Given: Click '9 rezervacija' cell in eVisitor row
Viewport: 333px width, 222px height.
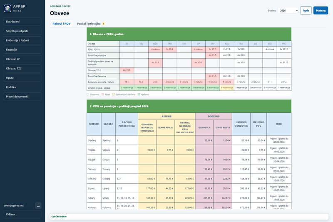Looking at the screenshot, I should pyautogui.click(x=227, y=87).
